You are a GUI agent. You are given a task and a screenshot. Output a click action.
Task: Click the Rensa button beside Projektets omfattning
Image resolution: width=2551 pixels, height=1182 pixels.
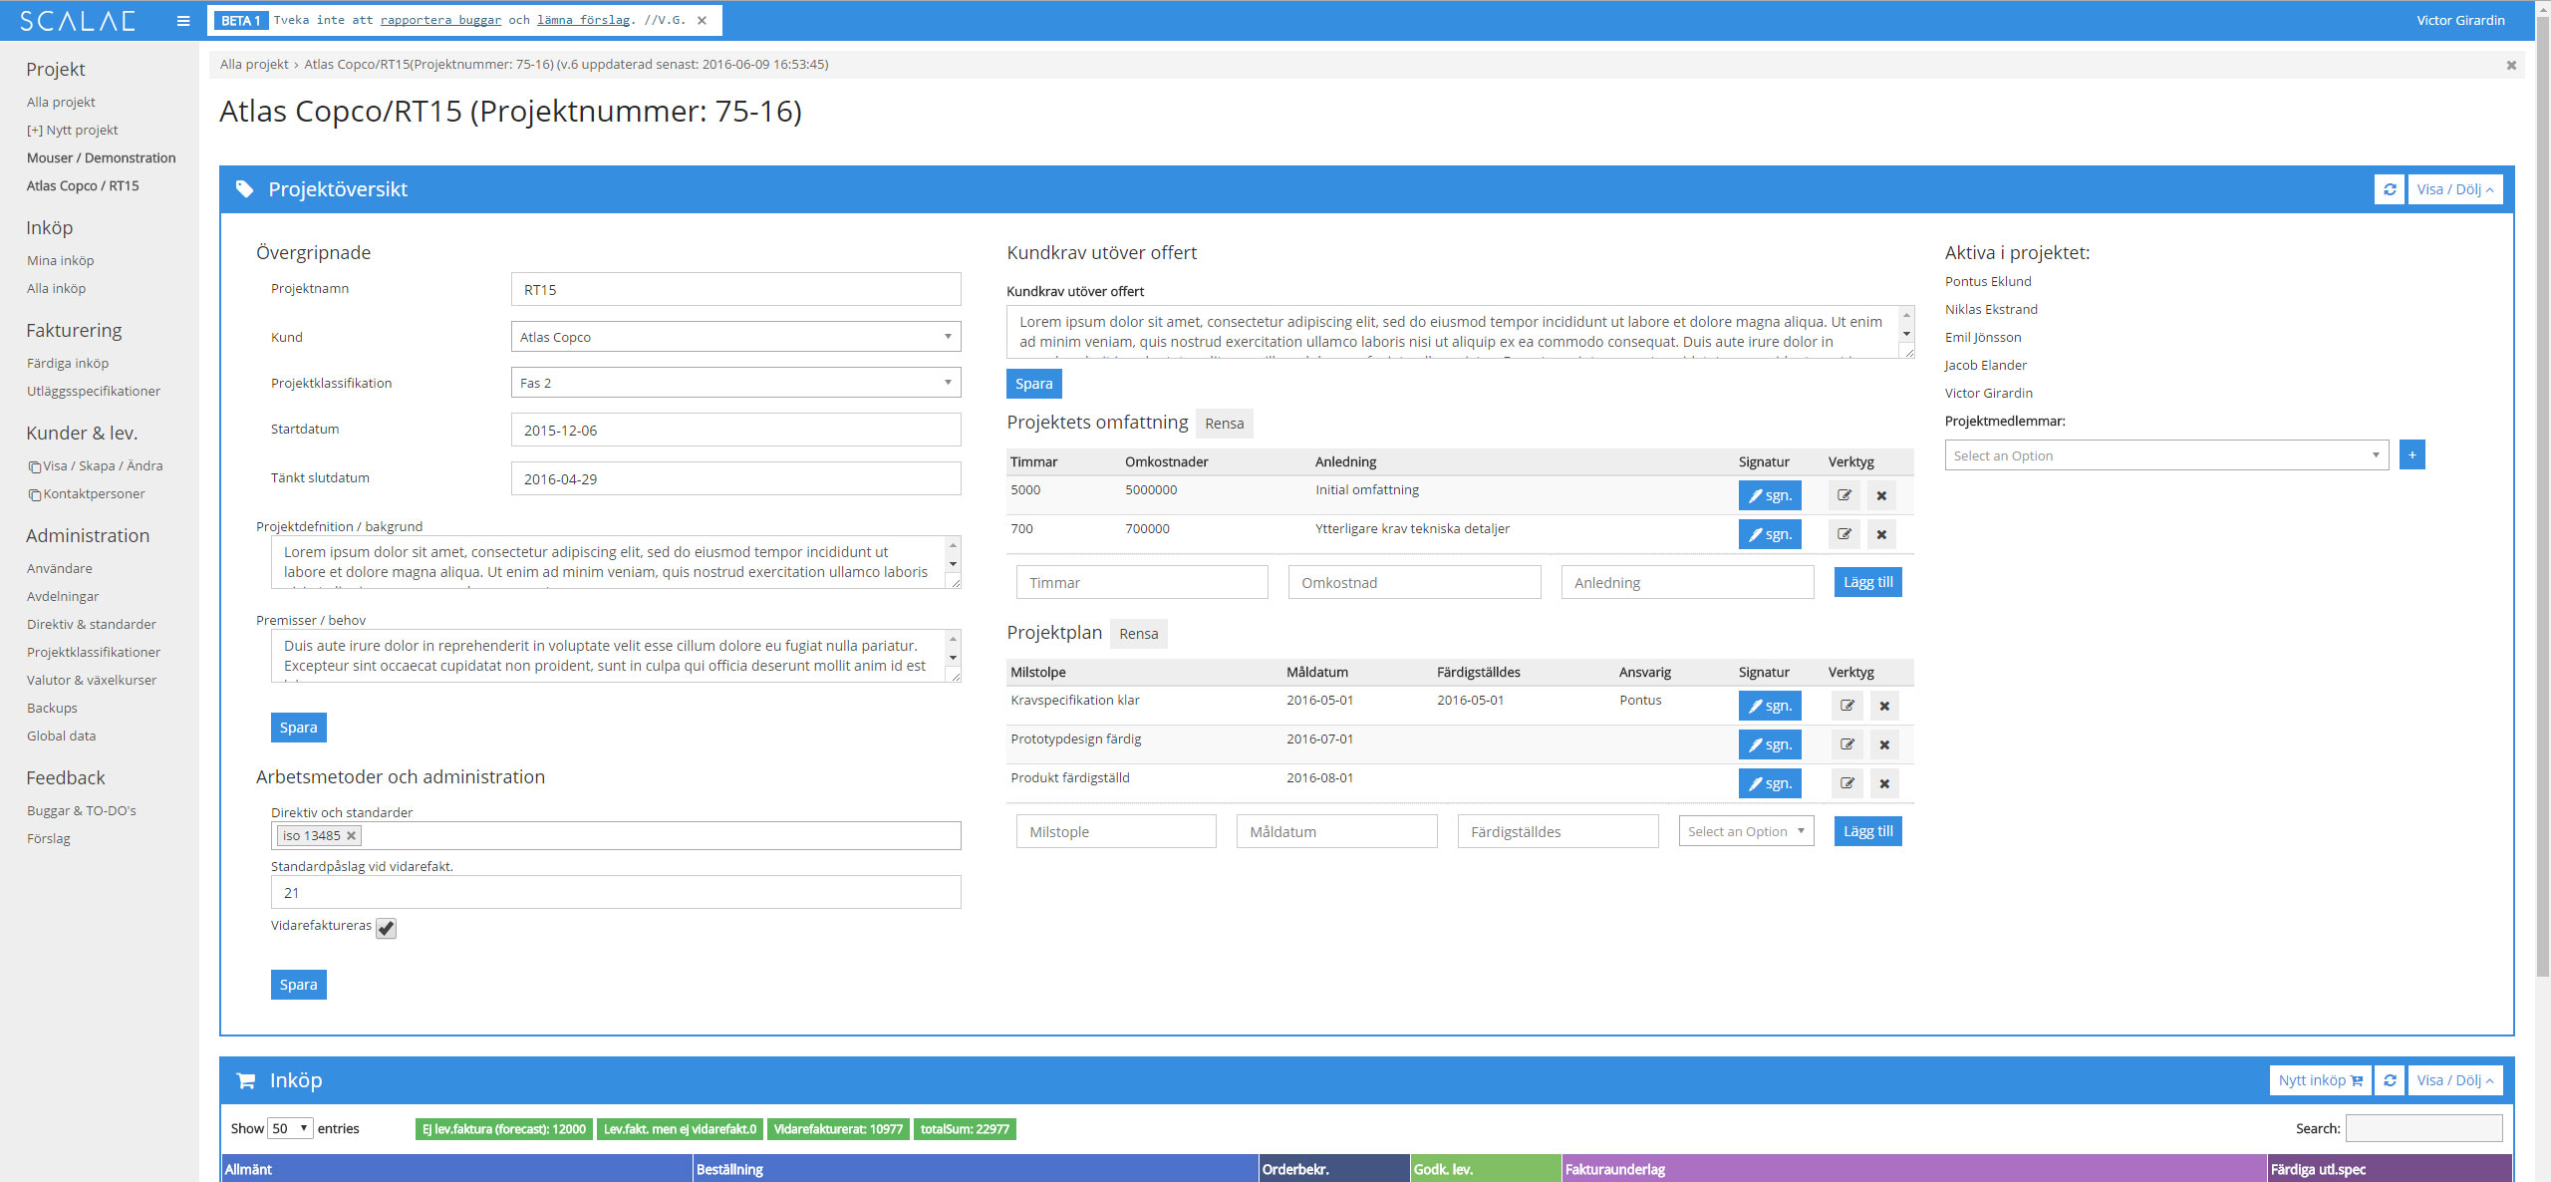(1224, 424)
